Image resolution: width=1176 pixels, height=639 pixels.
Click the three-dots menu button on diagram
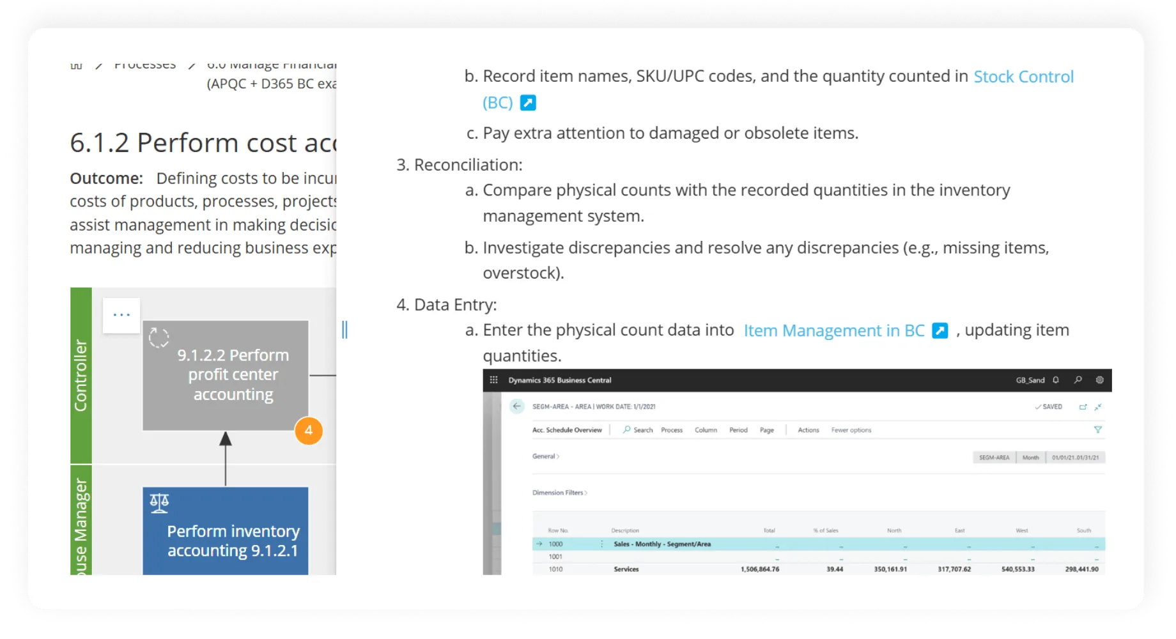121,315
